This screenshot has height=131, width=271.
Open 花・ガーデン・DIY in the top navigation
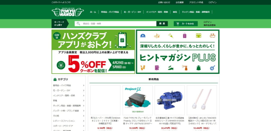coord(132,12)
